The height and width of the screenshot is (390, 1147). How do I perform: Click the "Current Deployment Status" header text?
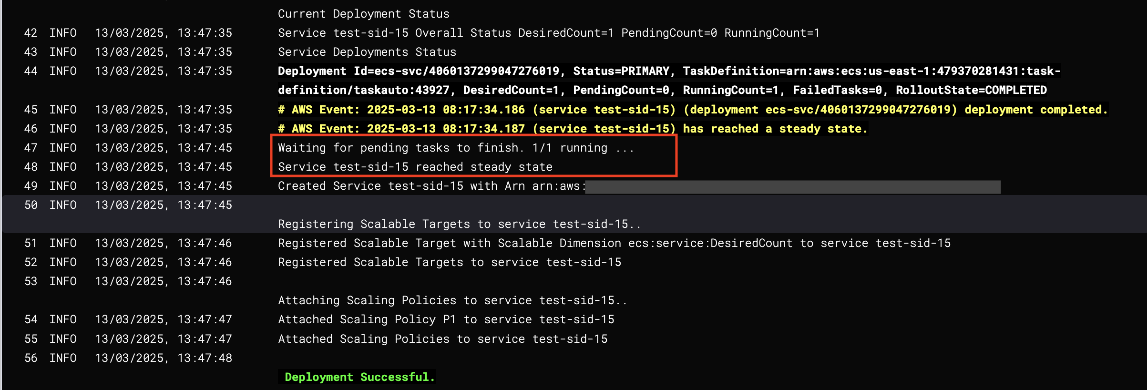[364, 14]
